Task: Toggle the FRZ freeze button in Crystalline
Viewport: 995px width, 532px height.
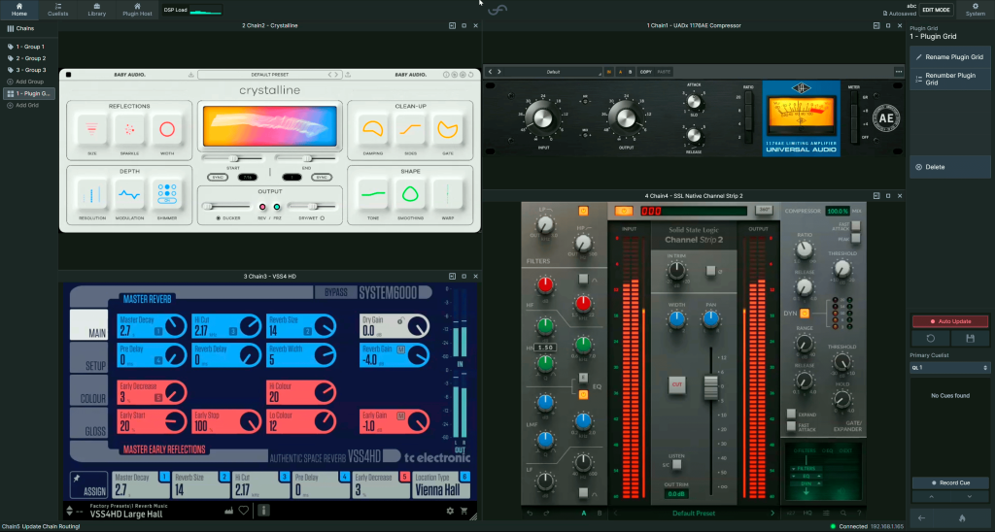Action: [x=277, y=207]
